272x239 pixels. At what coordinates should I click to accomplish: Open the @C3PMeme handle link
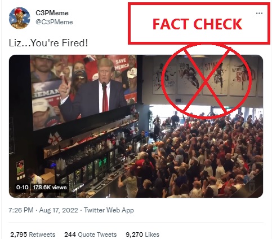point(54,22)
